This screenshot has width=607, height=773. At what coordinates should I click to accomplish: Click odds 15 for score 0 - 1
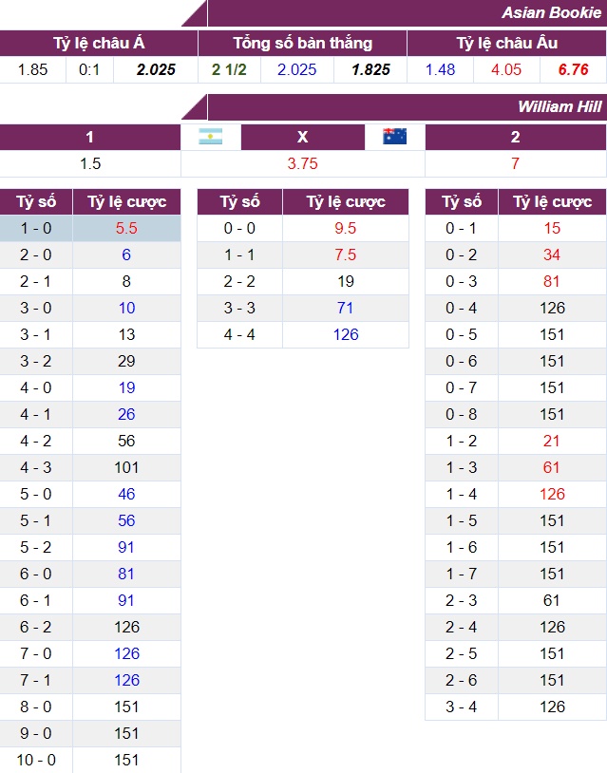[552, 228]
